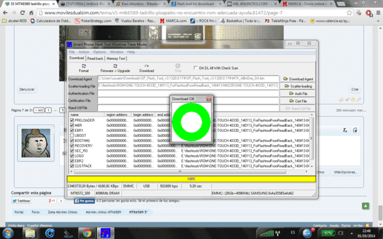
Task: Click the browser Back arrow
Action: pyautogui.click(x=5, y=13)
